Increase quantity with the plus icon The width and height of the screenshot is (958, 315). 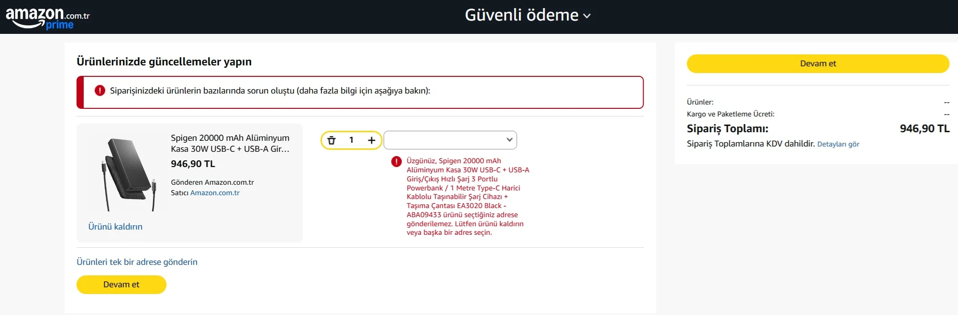pyautogui.click(x=371, y=140)
